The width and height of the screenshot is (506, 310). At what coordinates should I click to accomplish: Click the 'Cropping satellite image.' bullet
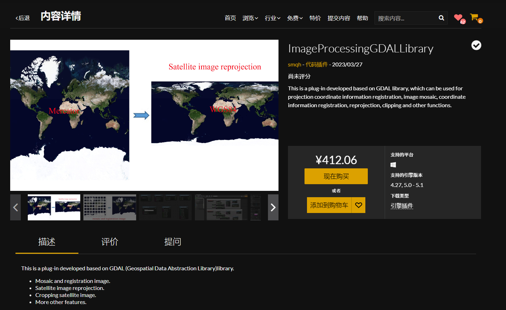point(66,295)
